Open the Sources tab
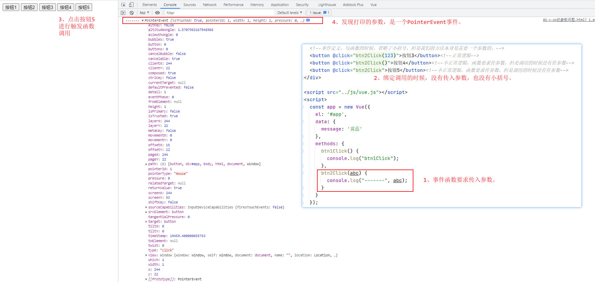 click(x=190, y=5)
